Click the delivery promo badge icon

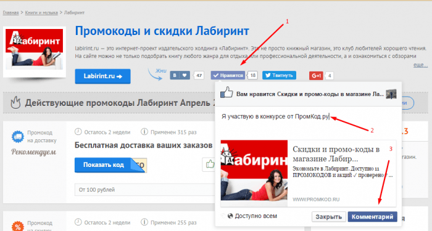pos(18,137)
